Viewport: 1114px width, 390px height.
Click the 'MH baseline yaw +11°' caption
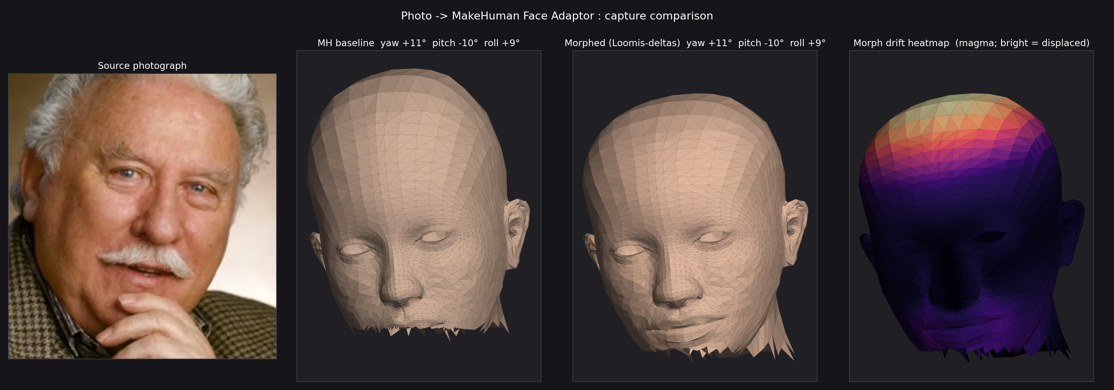[419, 43]
